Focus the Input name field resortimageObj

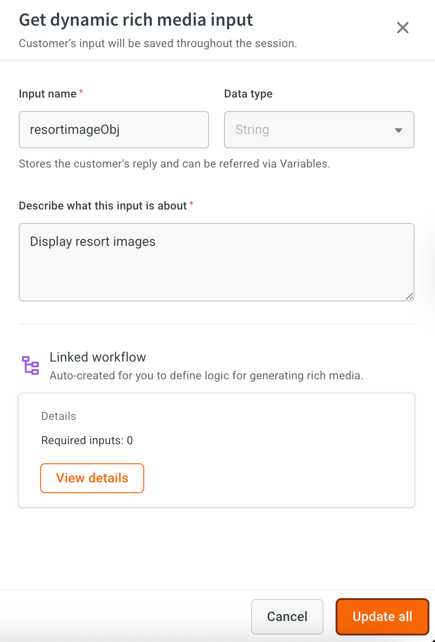point(113,130)
